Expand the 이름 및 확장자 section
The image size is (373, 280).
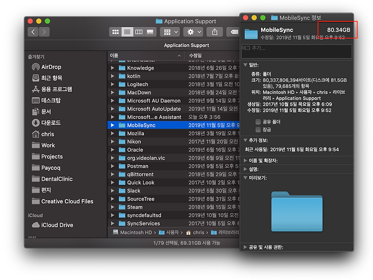pos(245,161)
